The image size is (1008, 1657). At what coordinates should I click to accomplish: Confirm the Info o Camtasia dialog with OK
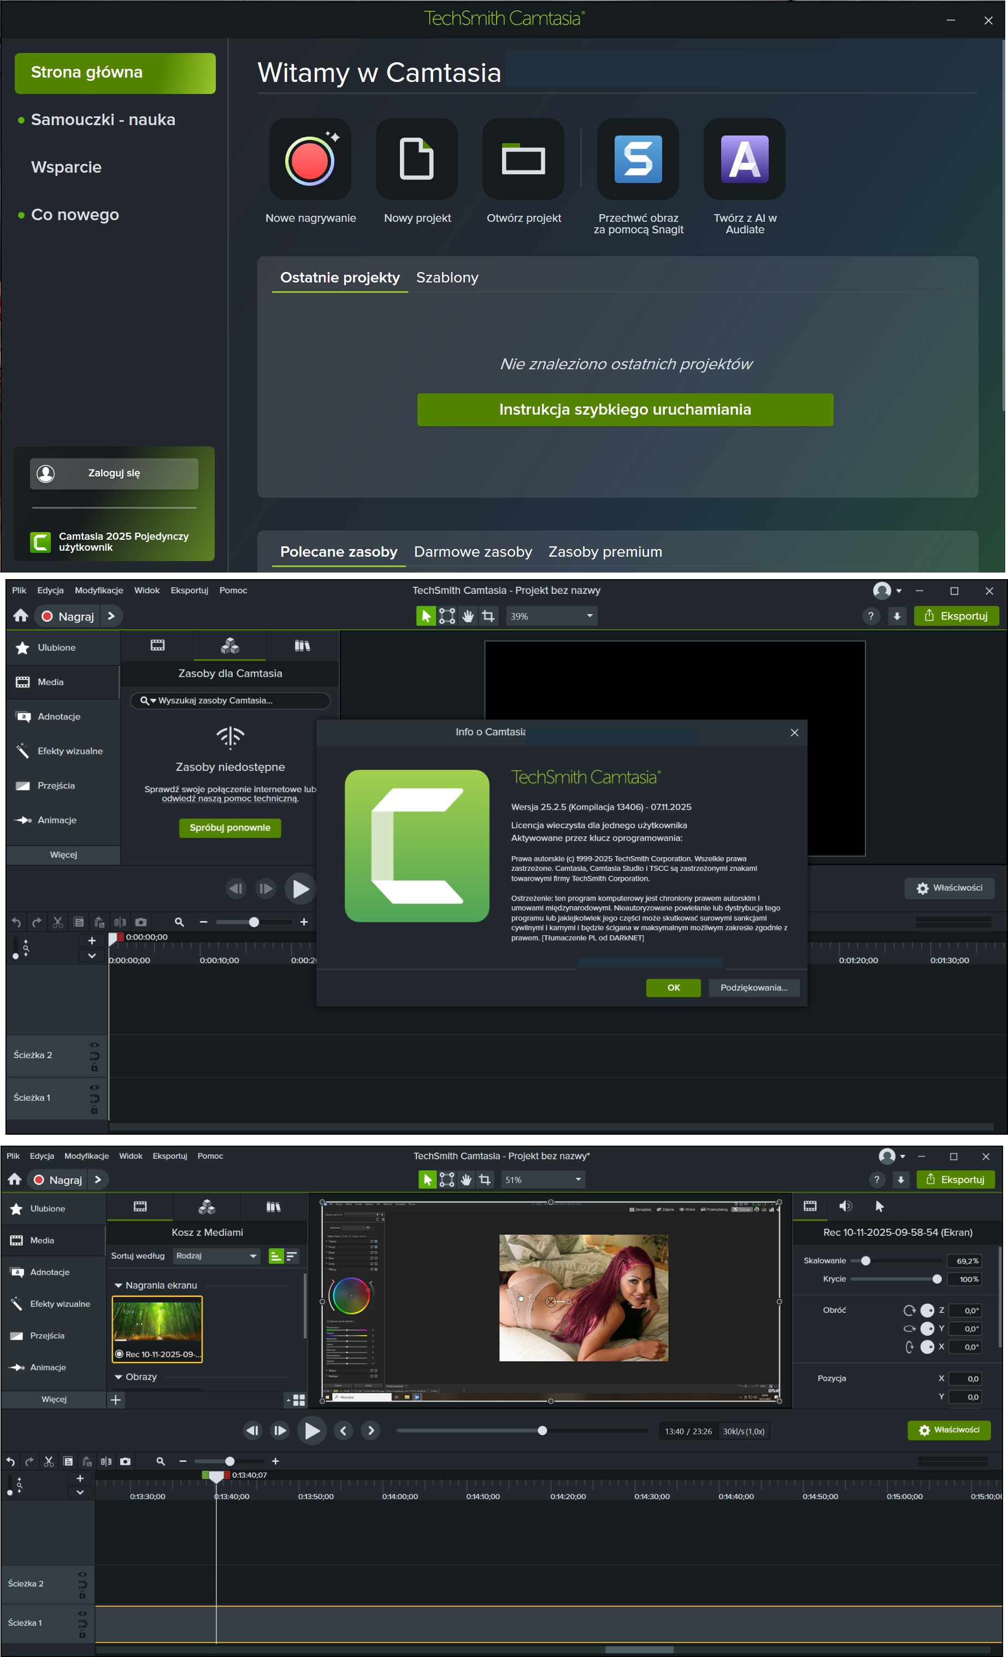(673, 987)
